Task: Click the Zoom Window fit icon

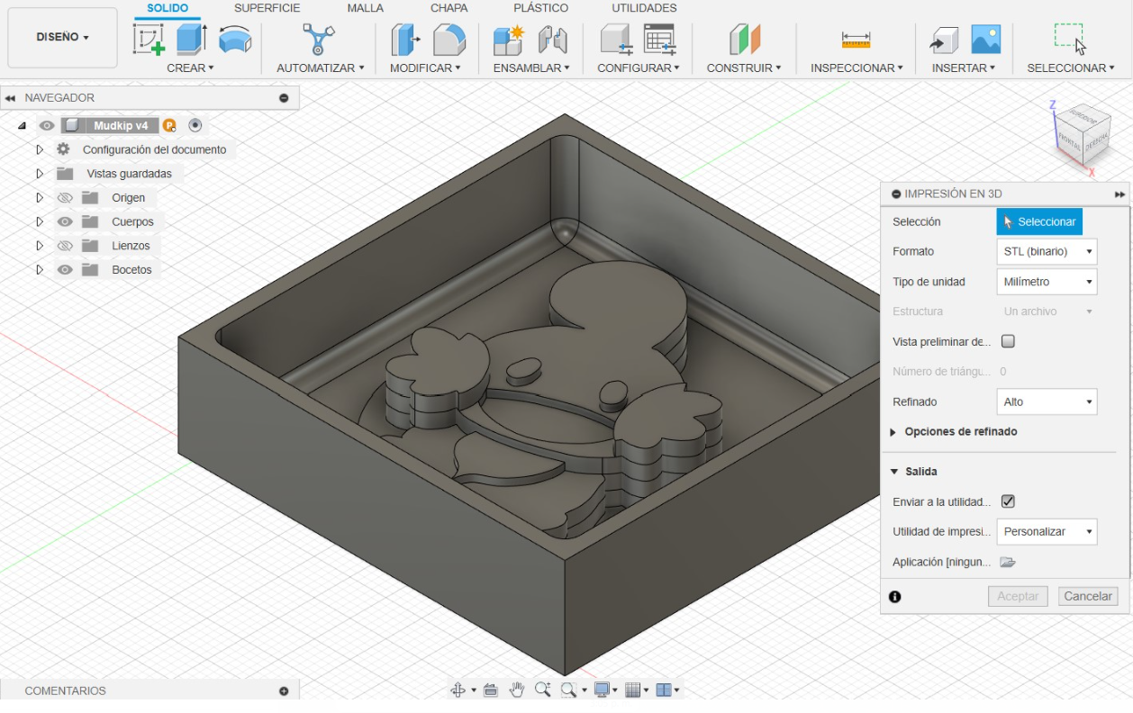Action: (x=568, y=690)
